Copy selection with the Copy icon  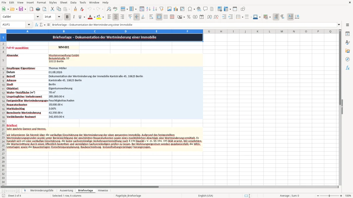point(59,9)
